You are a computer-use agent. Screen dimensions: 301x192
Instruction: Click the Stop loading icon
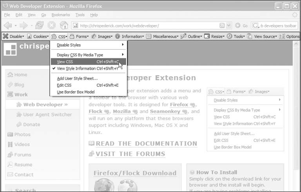click(51, 25)
